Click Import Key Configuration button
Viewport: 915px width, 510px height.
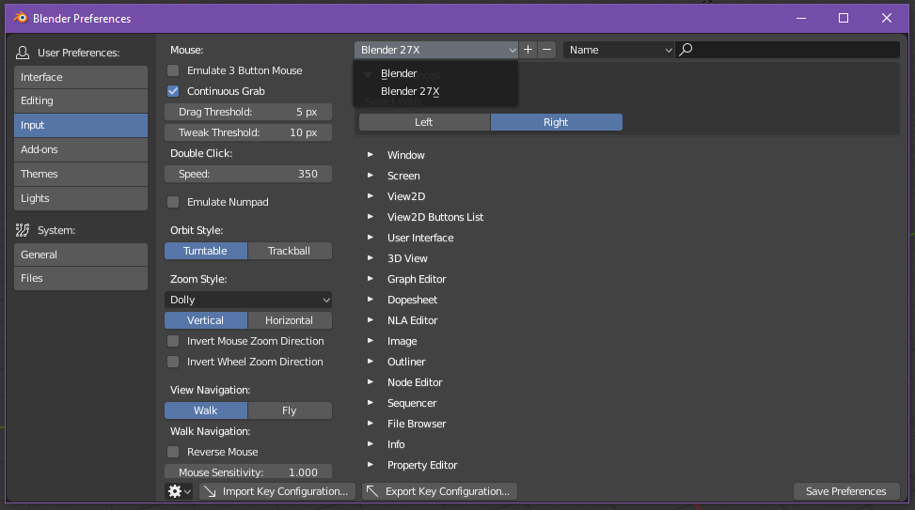277,491
